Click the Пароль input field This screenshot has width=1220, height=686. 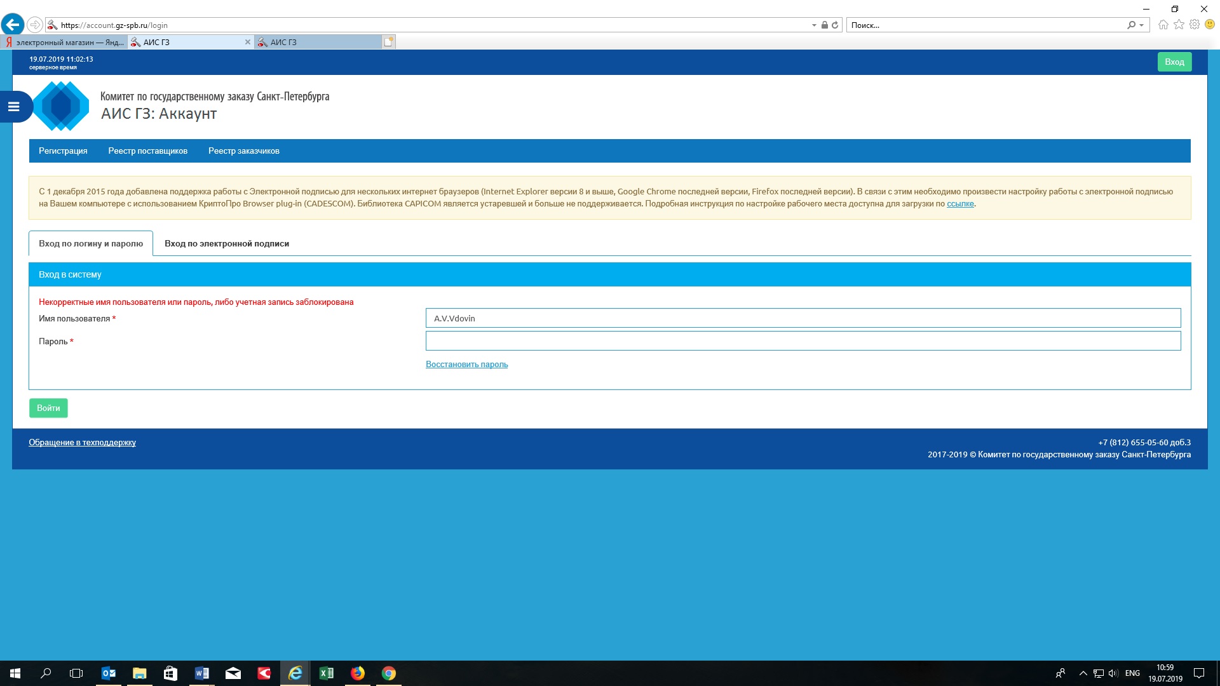coord(803,341)
